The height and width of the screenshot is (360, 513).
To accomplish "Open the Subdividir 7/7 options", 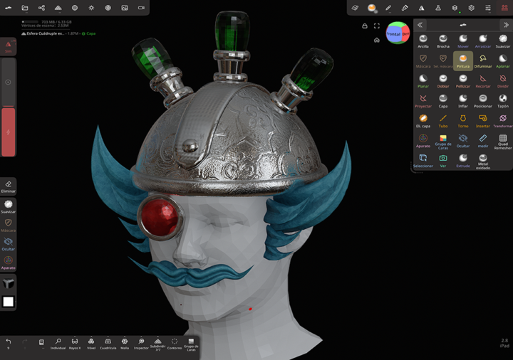I will 157,344.
